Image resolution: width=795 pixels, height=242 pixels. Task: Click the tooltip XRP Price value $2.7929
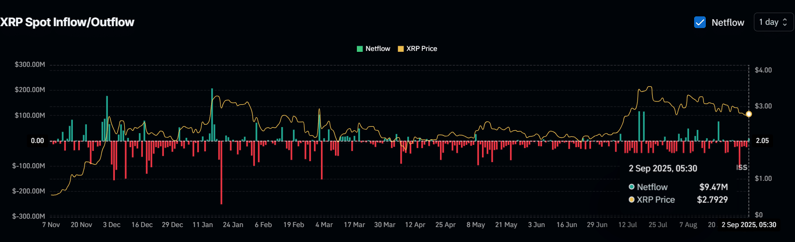coord(712,199)
